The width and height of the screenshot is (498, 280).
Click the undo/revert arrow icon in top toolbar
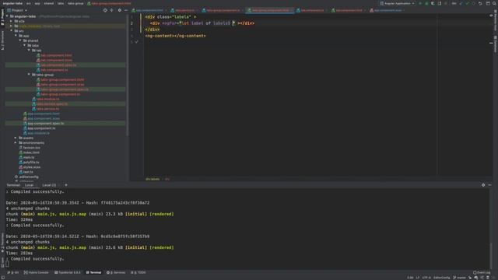[480, 3]
